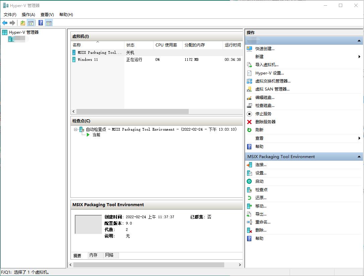
Task: Click the 移动 move icon
Action: pos(249,206)
